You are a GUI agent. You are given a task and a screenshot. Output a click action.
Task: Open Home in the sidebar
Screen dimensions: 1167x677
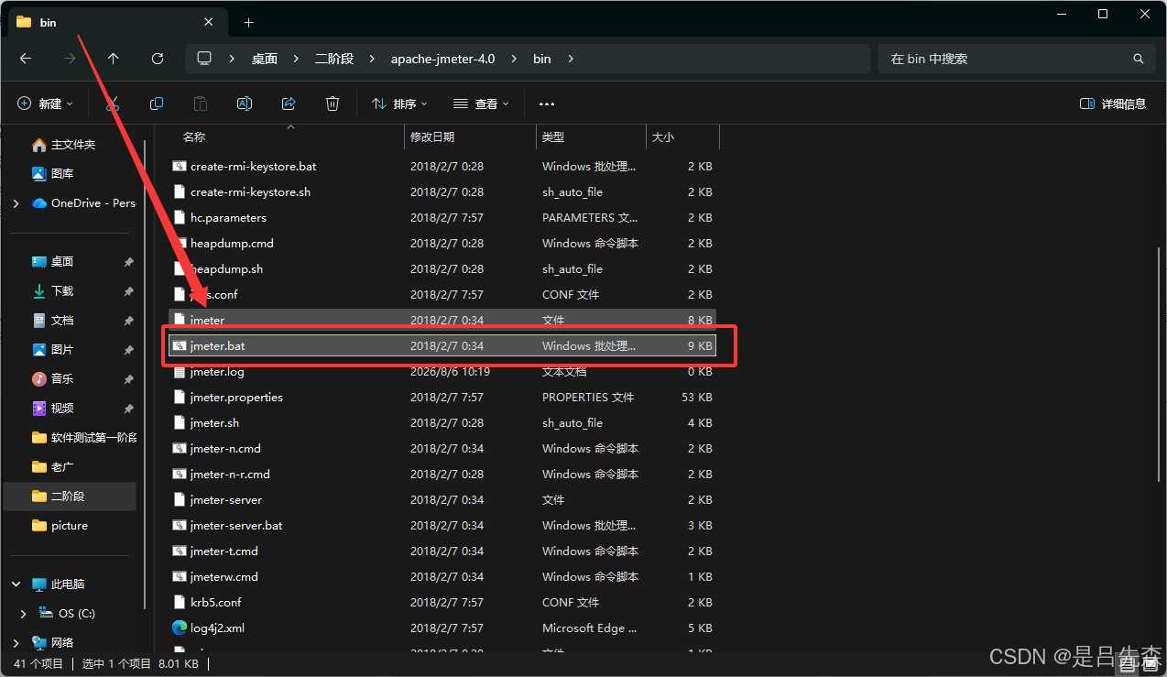point(71,145)
